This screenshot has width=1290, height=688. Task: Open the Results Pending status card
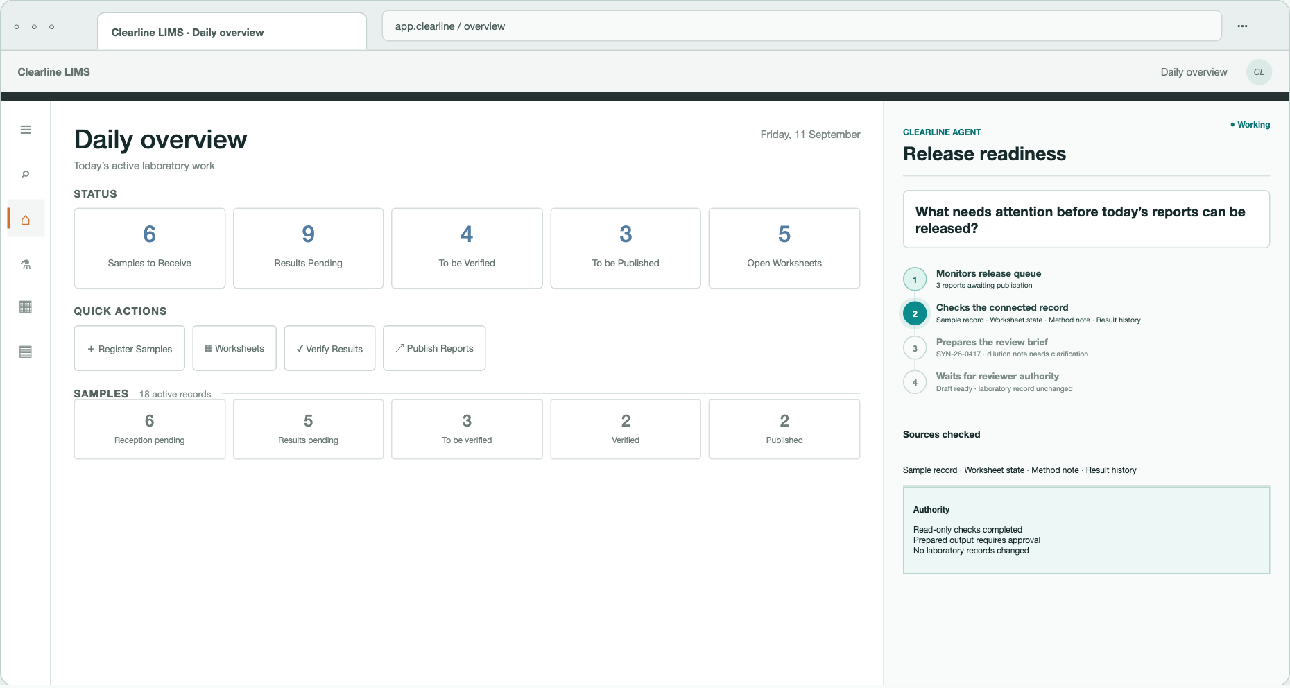[x=309, y=248]
